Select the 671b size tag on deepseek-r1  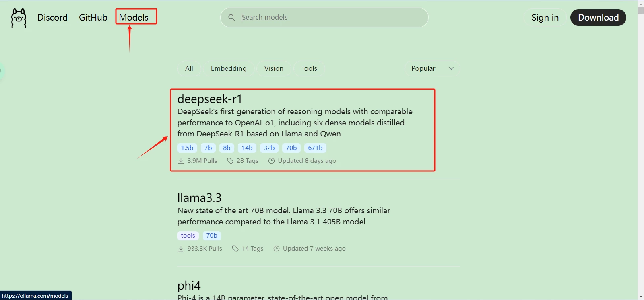315,148
